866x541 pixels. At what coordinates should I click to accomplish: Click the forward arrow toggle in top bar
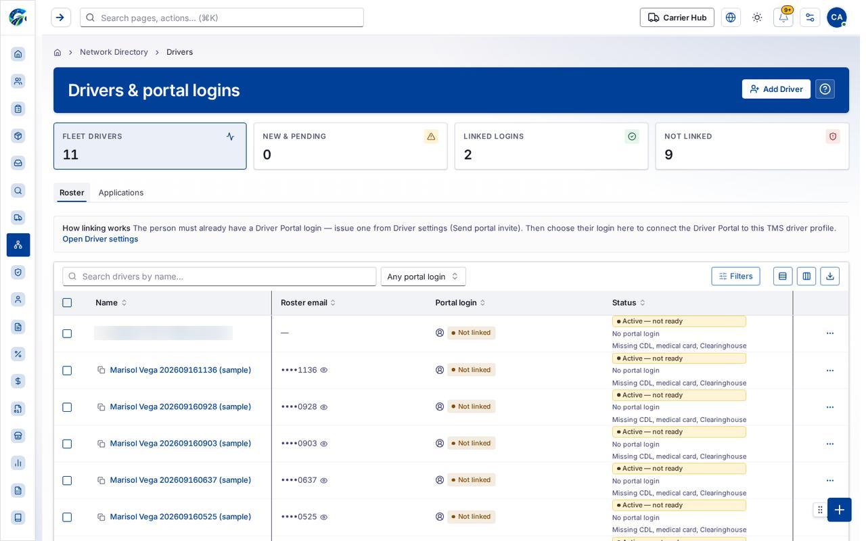(60, 18)
